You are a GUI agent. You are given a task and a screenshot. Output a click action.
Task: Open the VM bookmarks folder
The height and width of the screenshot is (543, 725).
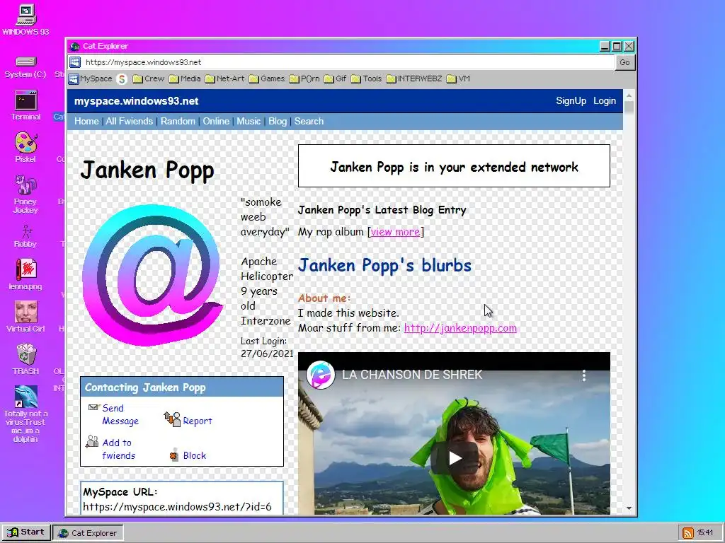pyautogui.click(x=458, y=78)
